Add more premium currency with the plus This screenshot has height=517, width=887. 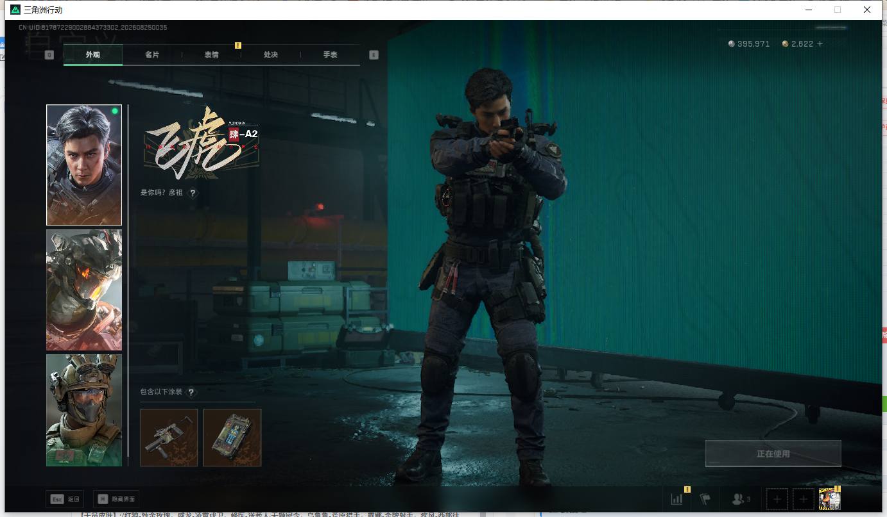coord(820,44)
